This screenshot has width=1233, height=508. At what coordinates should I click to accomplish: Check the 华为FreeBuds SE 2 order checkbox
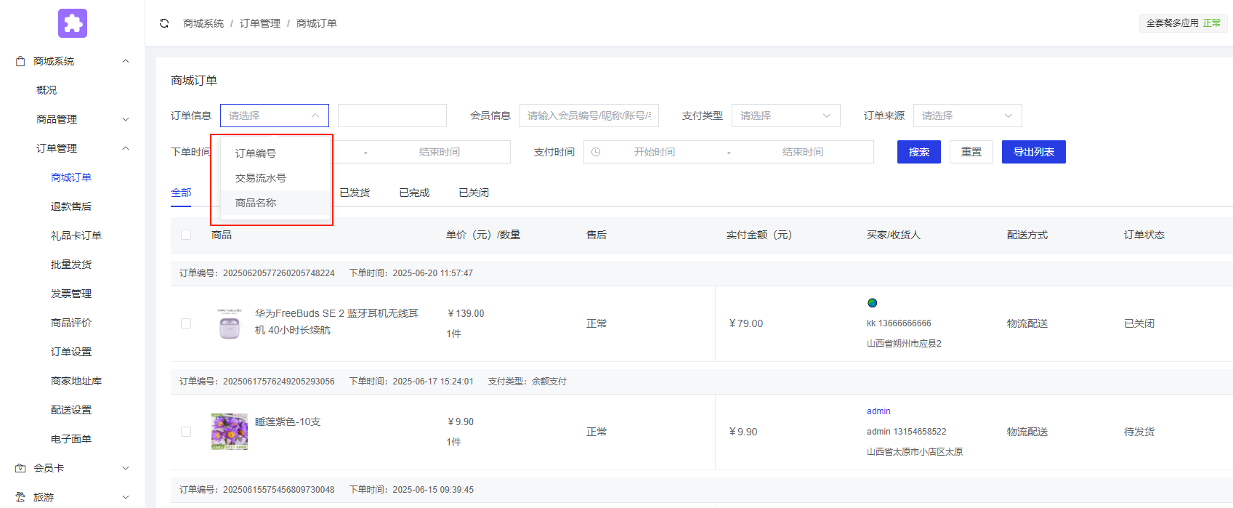pos(186,323)
